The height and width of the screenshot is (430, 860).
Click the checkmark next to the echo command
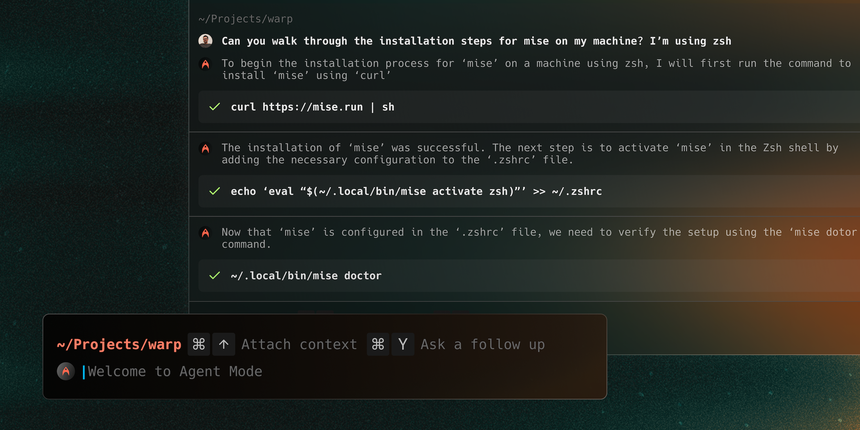coord(214,191)
